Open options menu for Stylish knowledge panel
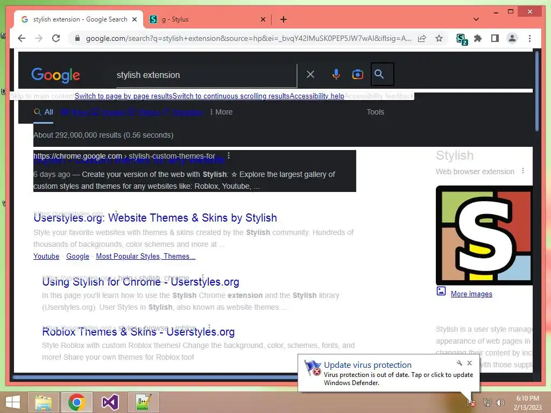551x413 pixels. (x=523, y=170)
